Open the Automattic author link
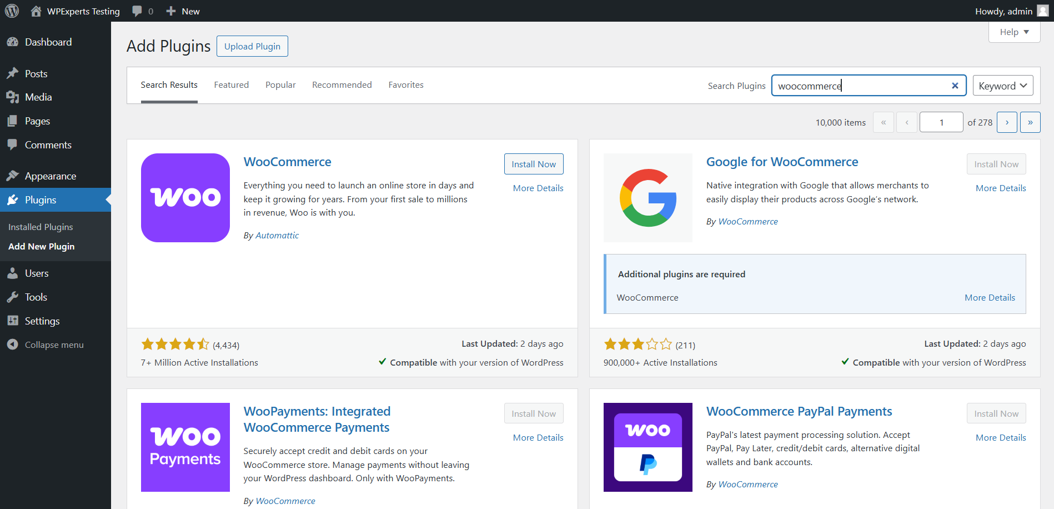This screenshot has width=1054, height=509. tap(277, 236)
